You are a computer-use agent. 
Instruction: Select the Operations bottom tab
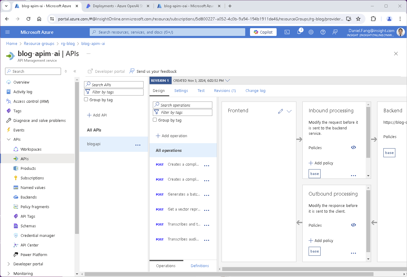(166, 266)
